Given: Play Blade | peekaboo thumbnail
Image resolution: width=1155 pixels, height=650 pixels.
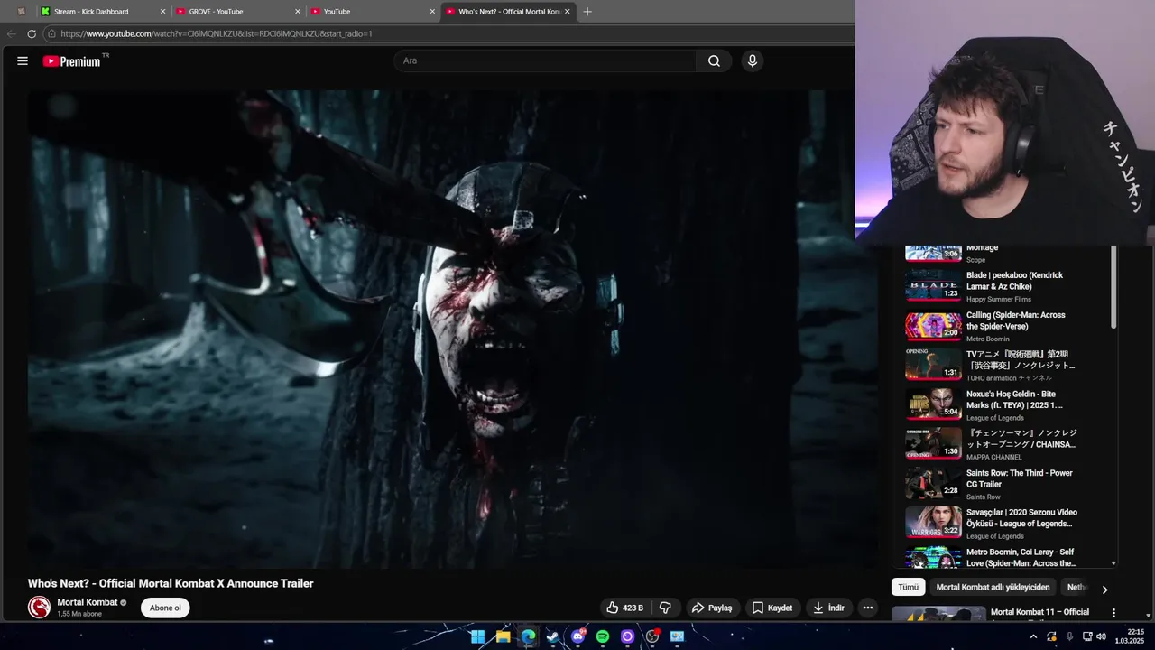Looking at the screenshot, I should (933, 285).
